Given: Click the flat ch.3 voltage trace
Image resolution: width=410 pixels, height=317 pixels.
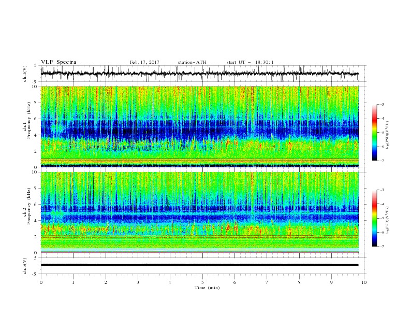Looking at the screenshot, I should [x=199, y=265].
